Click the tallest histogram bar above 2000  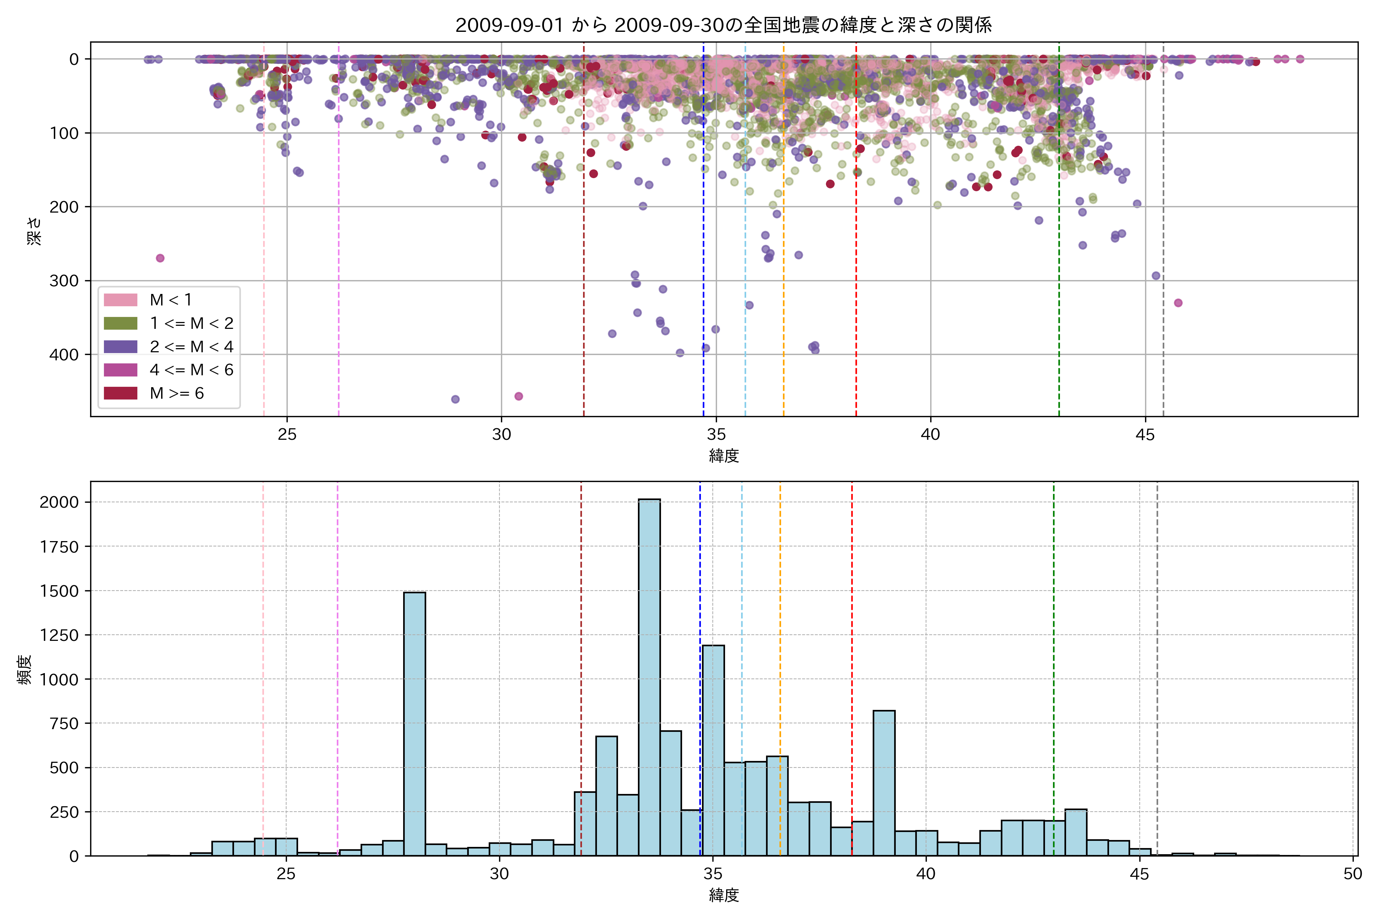point(649,675)
